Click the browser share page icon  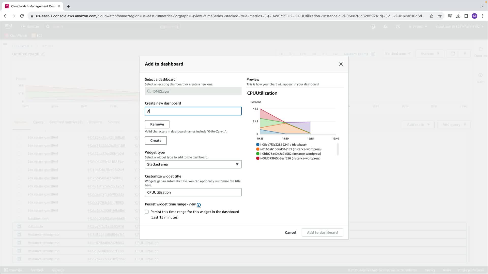(x=432, y=16)
